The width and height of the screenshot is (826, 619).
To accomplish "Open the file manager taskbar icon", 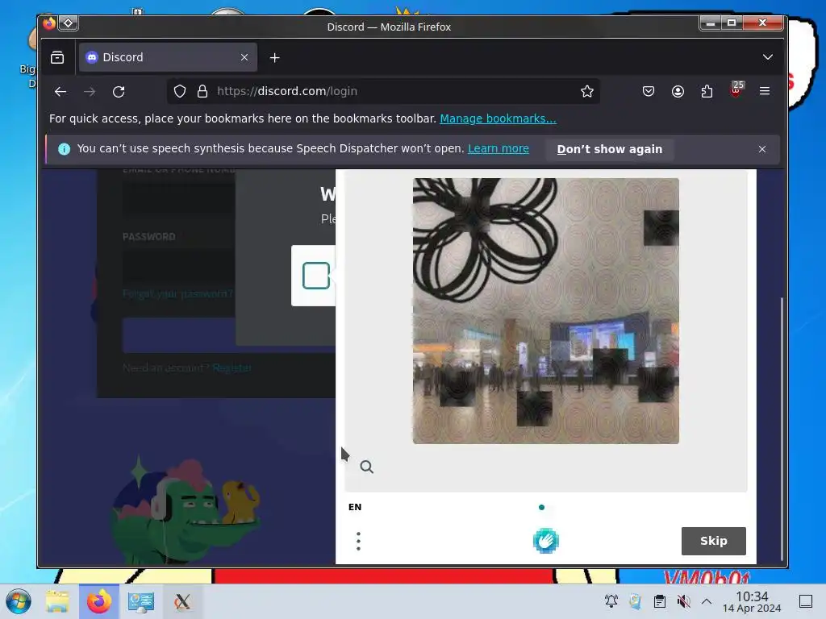I will click(57, 601).
